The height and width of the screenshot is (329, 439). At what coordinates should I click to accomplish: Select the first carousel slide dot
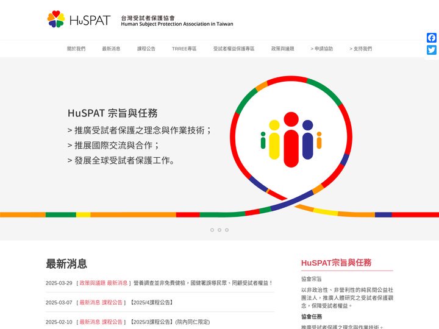click(x=212, y=230)
